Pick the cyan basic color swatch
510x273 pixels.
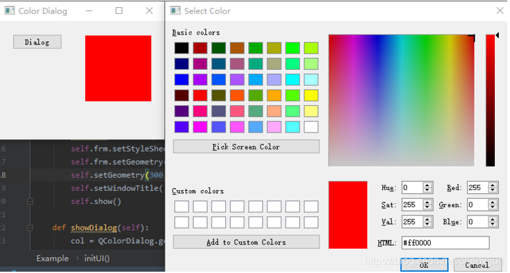tap(293, 80)
